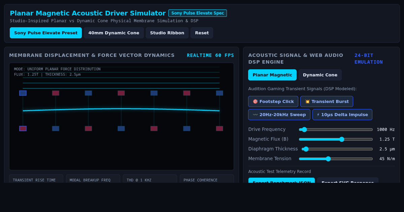The image size is (404, 212).
Task: Choose the Studio Ribbon preset
Action: click(167, 33)
